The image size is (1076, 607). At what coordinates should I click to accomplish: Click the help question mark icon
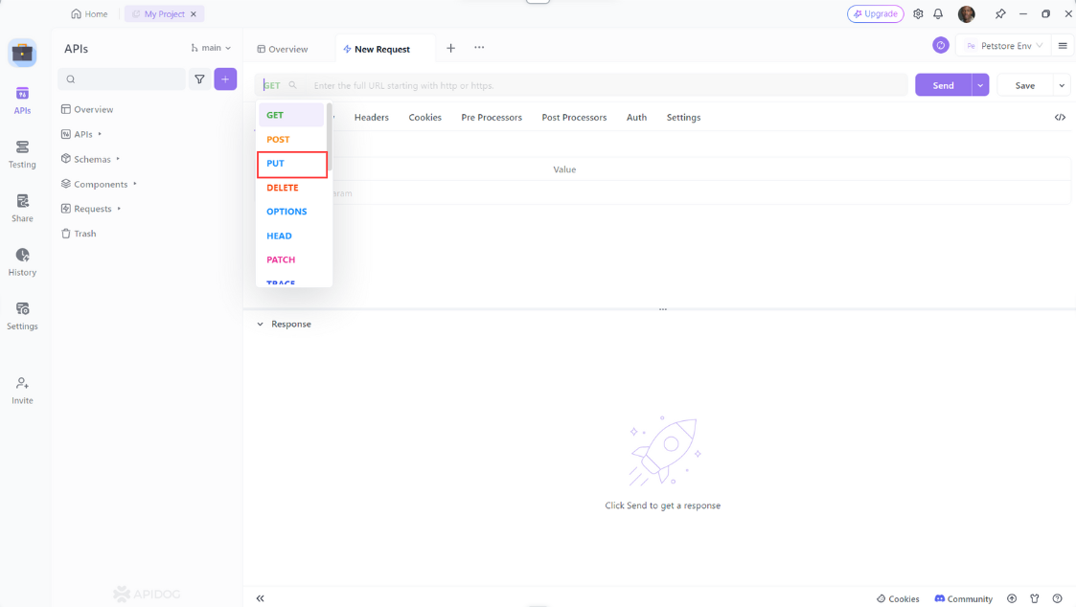tap(1058, 598)
